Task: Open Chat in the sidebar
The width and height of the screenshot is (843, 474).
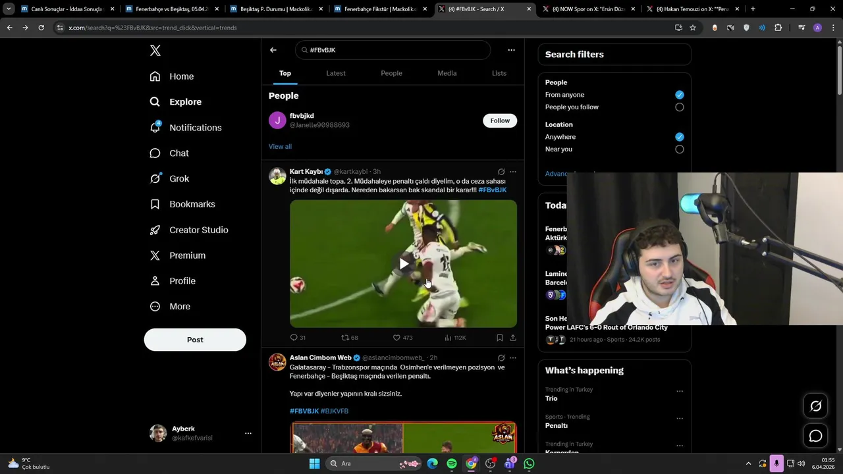Action: (x=169, y=153)
